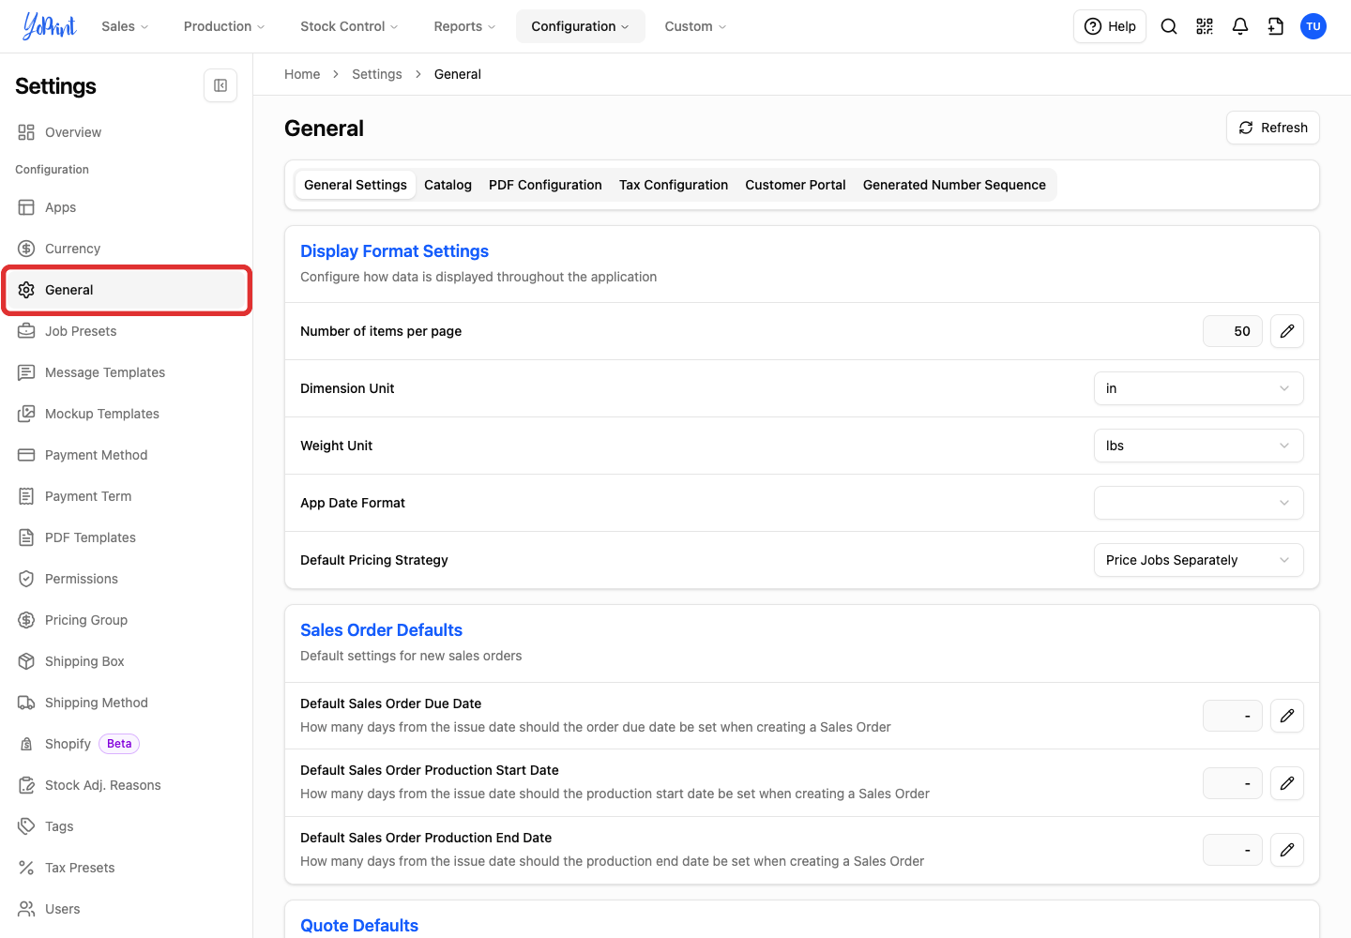The width and height of the screenshot is (1351, 938).
Task: Click the new document icon in header
Action: pyautogui.click(x=1276, y=26)
